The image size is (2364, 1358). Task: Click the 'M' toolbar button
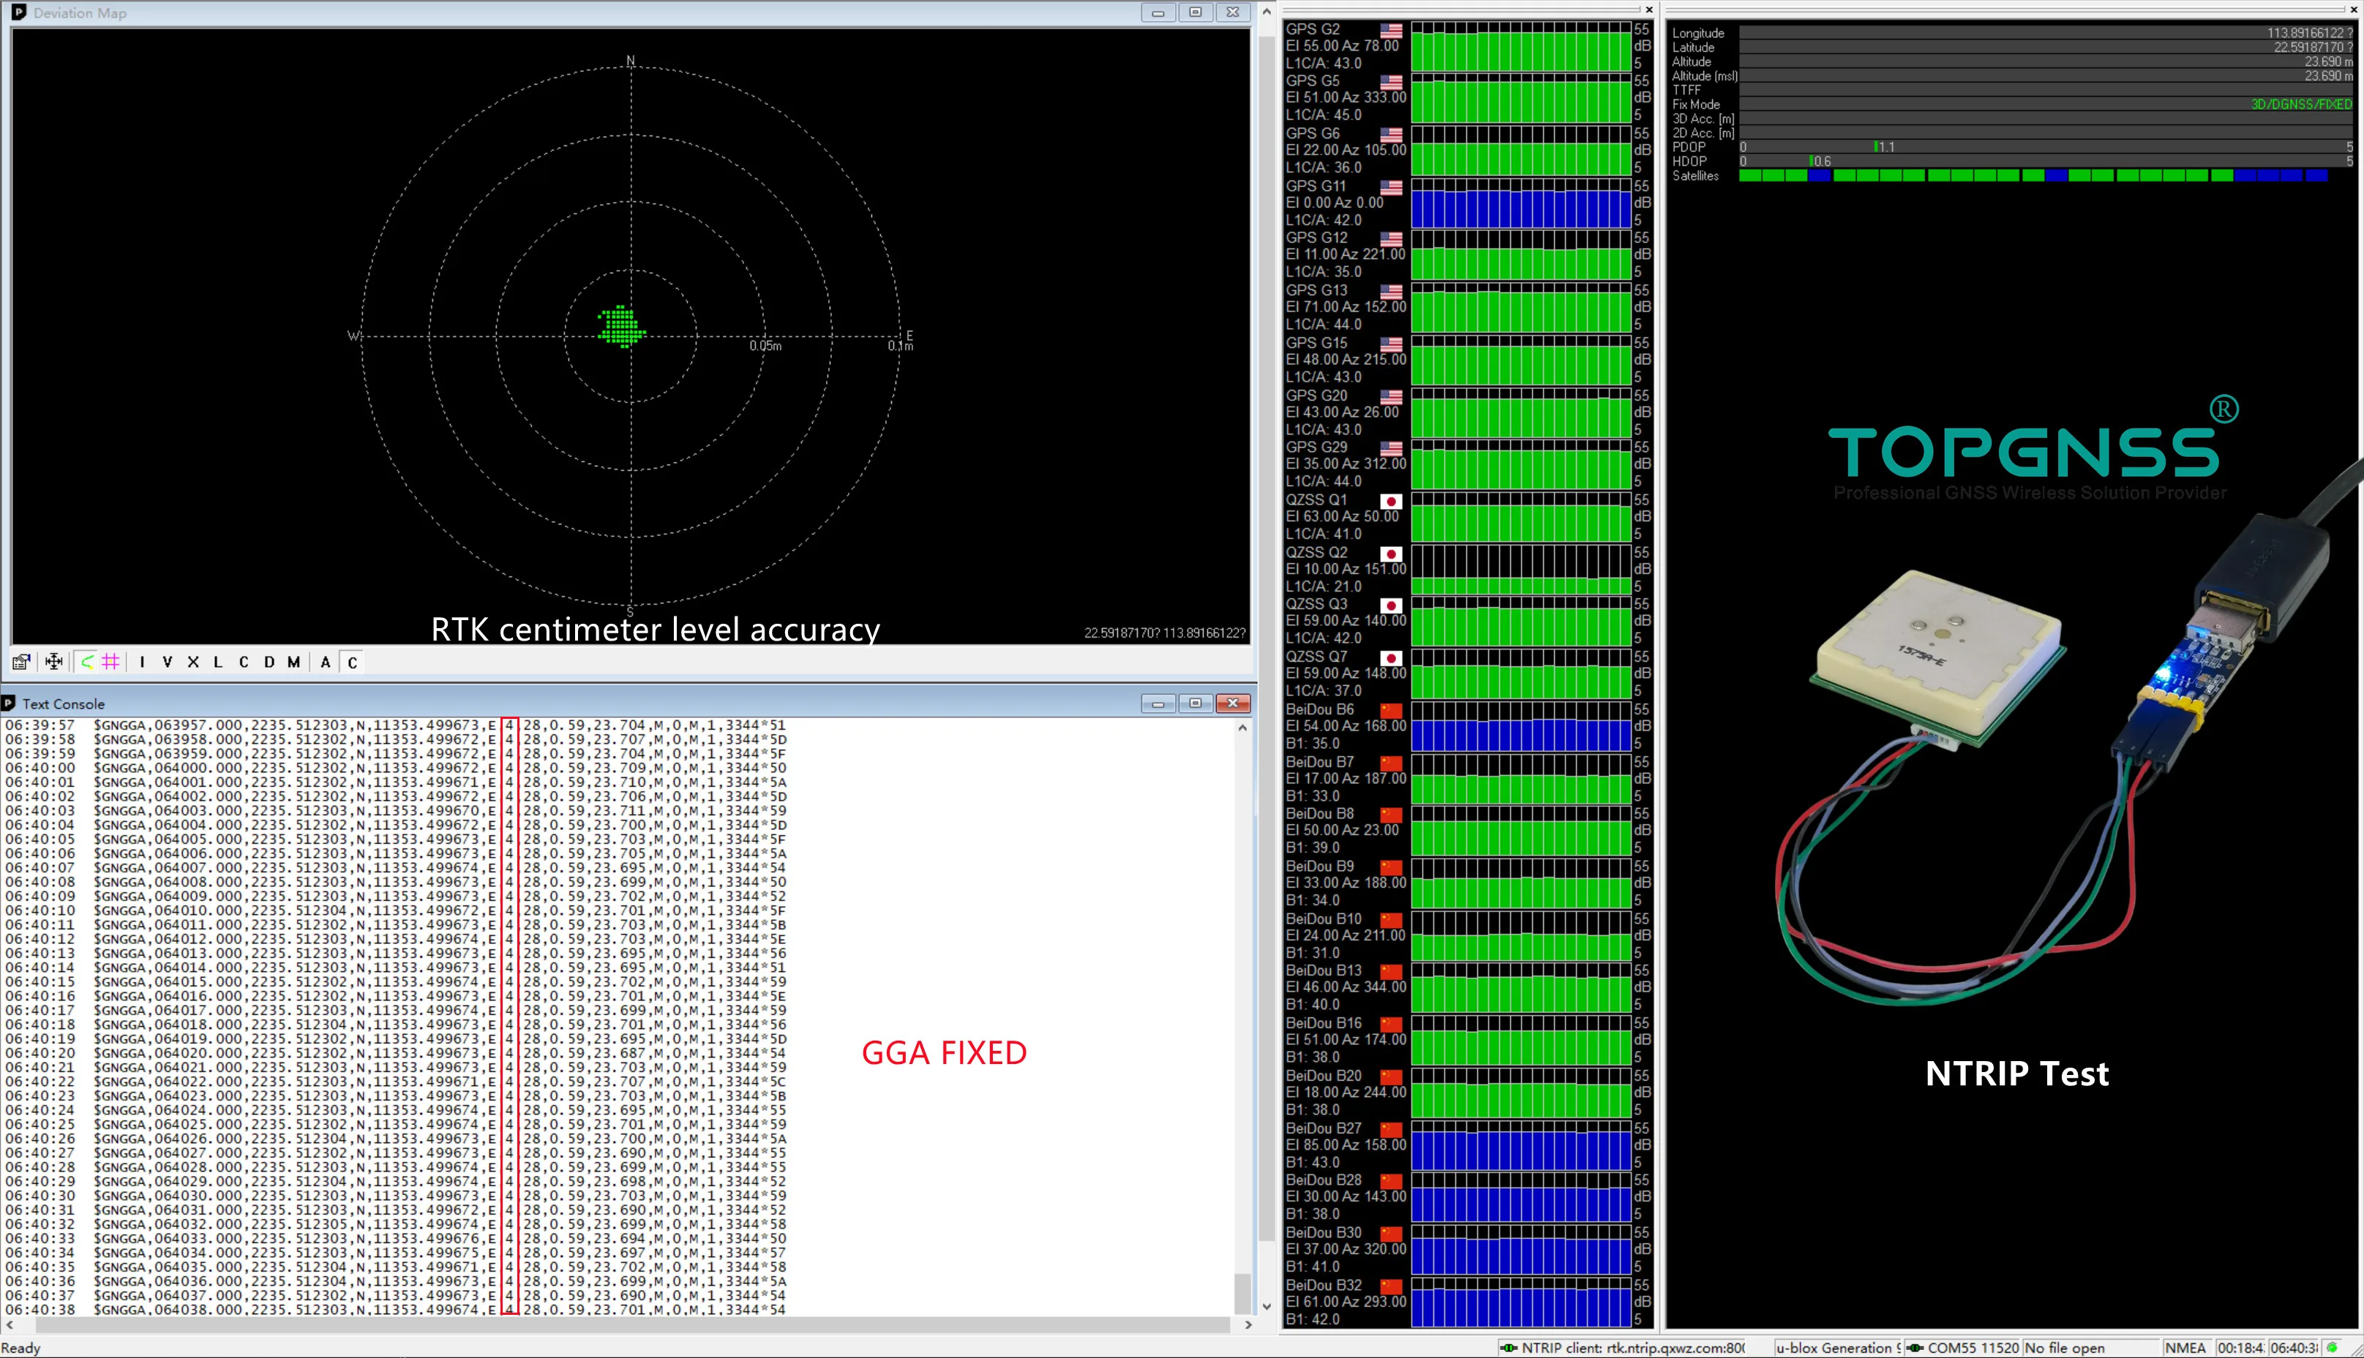point(294,663)
